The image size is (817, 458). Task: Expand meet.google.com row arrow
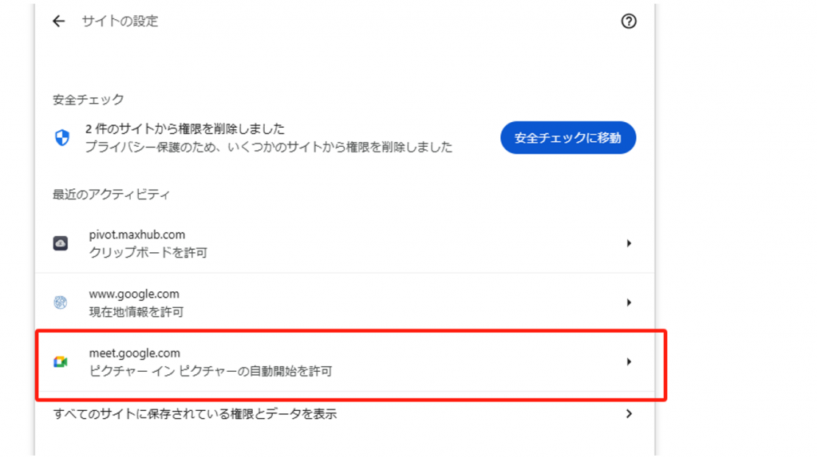click(629, 361)
